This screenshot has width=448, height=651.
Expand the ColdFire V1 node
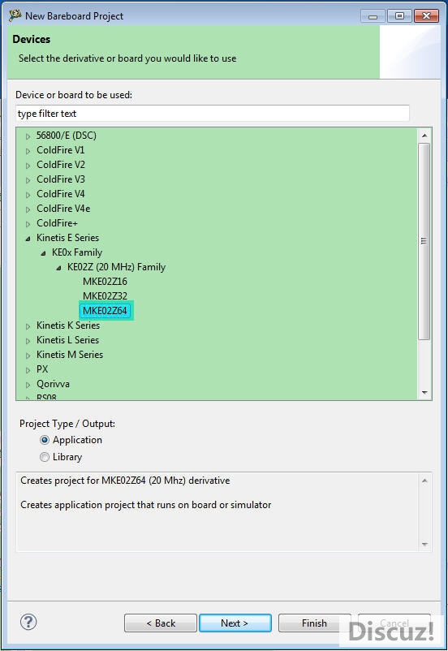tap(28, 151)
